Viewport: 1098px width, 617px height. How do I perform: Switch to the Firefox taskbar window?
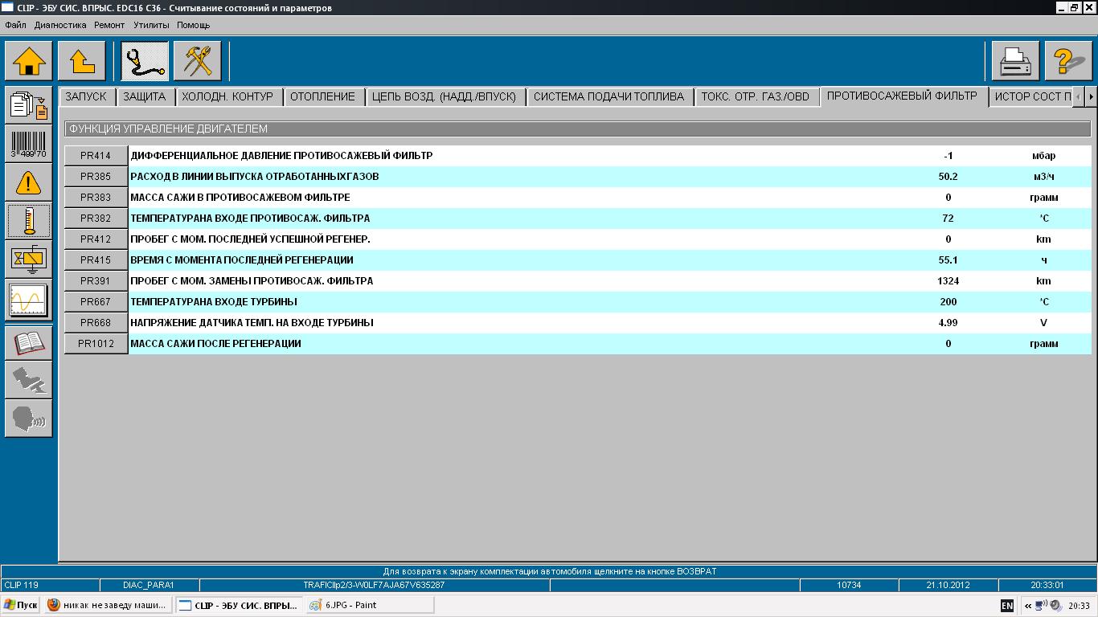pos(109,605)
